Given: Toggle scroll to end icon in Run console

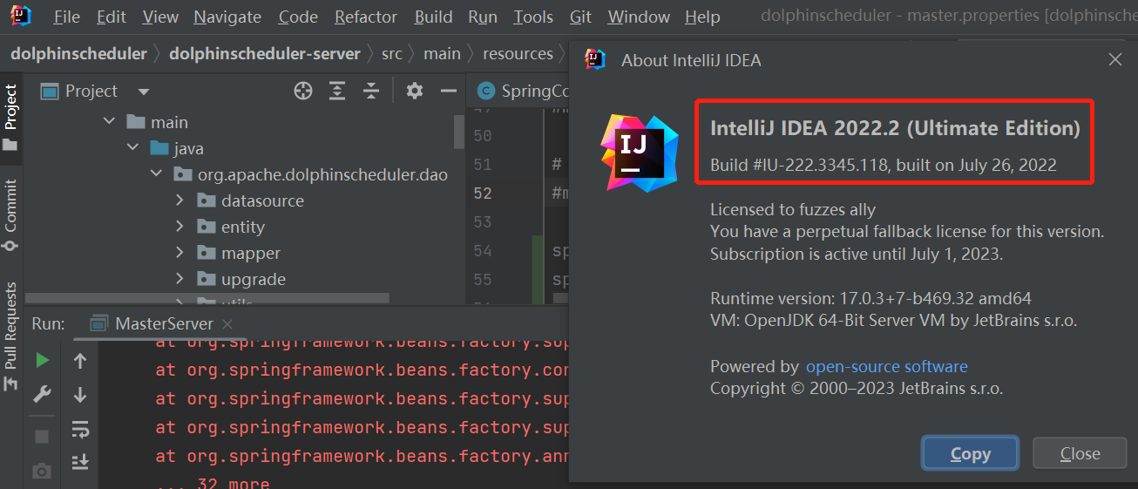Looking at the screenshot, I should [80, 461].
